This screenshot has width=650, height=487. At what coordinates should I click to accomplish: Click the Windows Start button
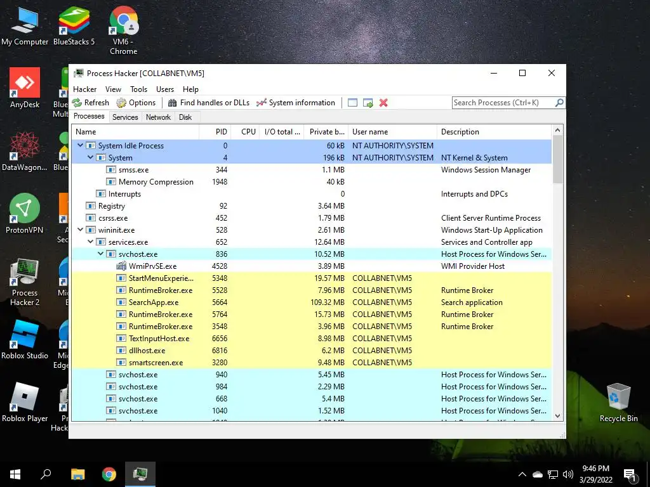pyautogui.click(x=15, y=474)
